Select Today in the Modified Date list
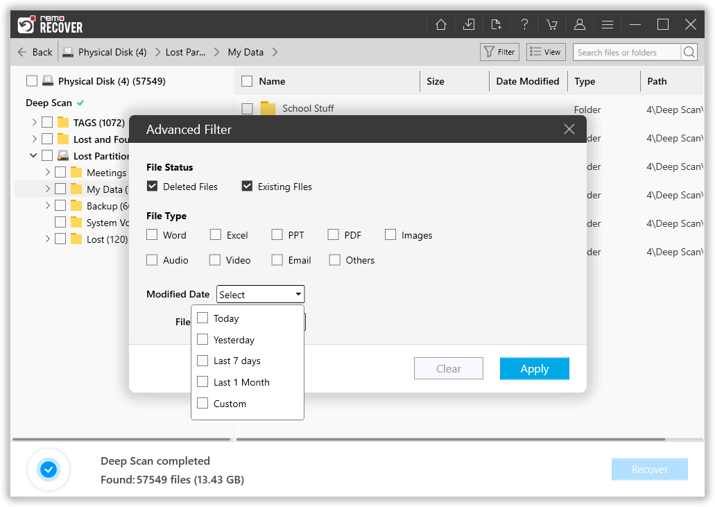715x507 pixels. 203,318
